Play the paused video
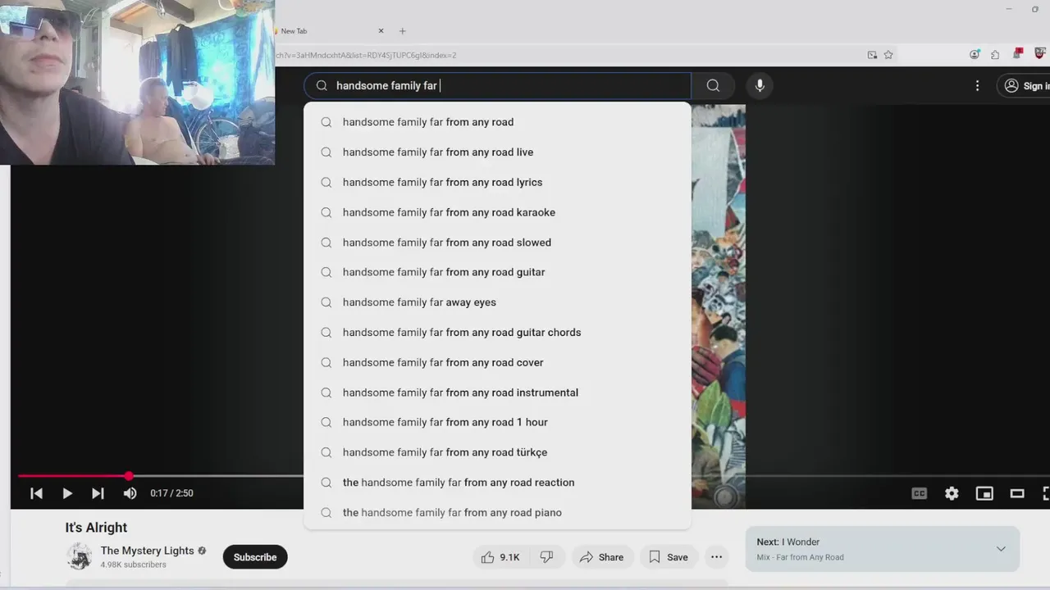This screenshot has width=1050, height=590. [67, 493]
